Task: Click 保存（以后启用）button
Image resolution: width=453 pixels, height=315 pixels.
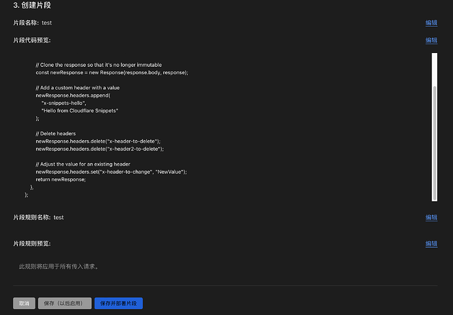Action: [x=65, y=303]
